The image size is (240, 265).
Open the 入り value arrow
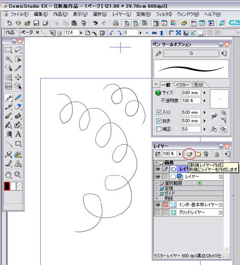204,112
